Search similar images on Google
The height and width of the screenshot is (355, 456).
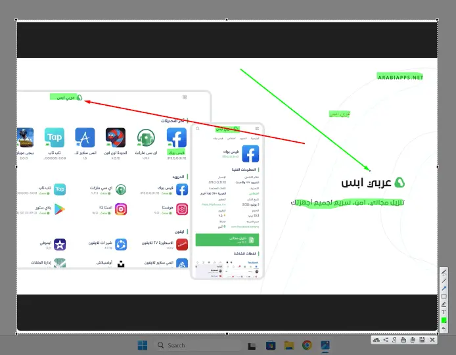point(394,340)
